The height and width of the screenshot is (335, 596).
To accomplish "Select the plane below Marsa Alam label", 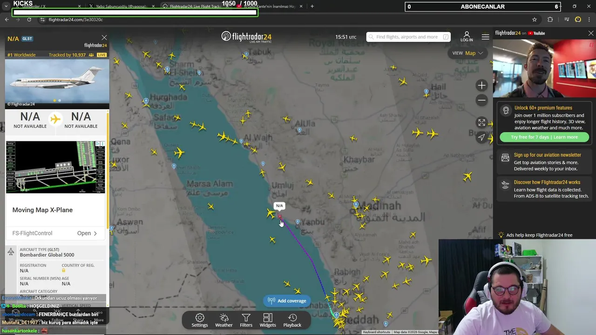I will [211, 206].
